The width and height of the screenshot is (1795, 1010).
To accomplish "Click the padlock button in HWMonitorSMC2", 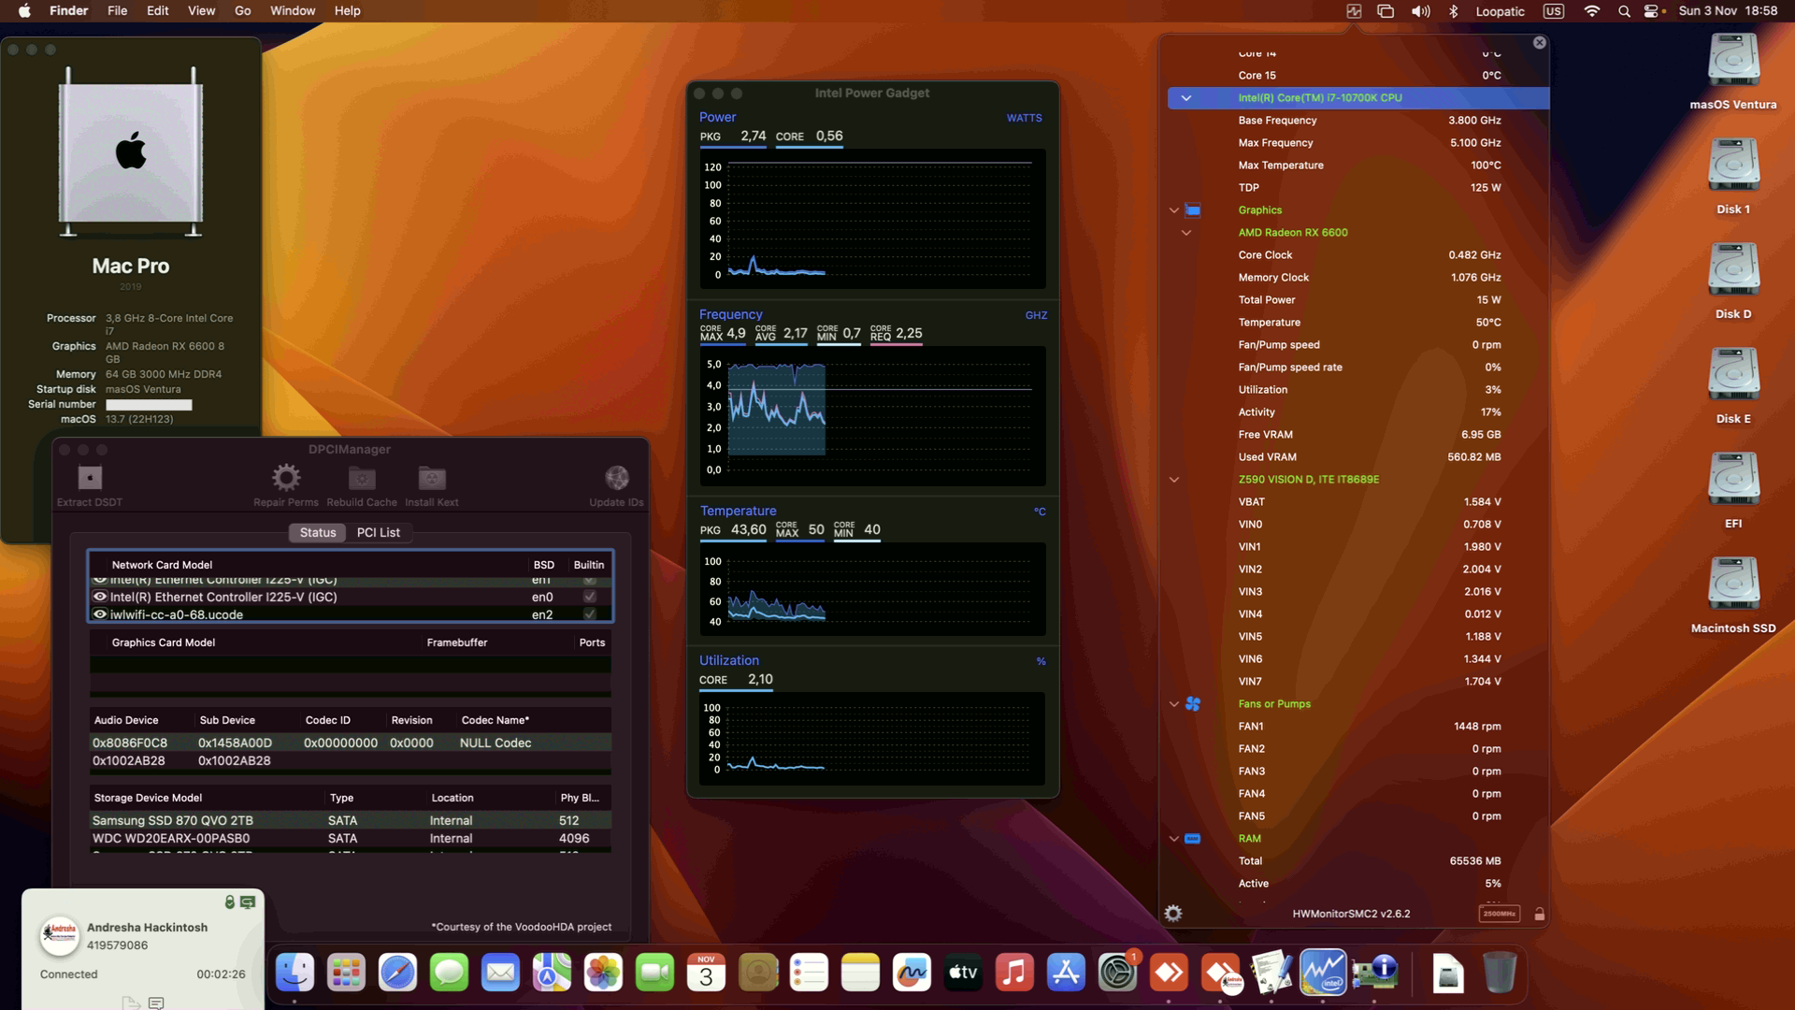I will pos(1540,914).
